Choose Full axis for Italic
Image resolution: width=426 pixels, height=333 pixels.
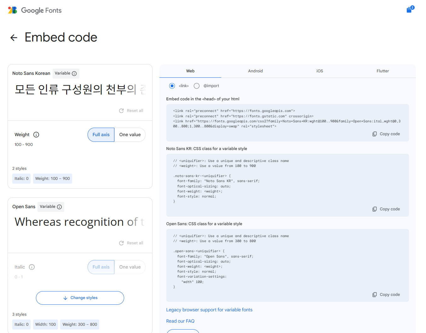[x=101, y=267]
